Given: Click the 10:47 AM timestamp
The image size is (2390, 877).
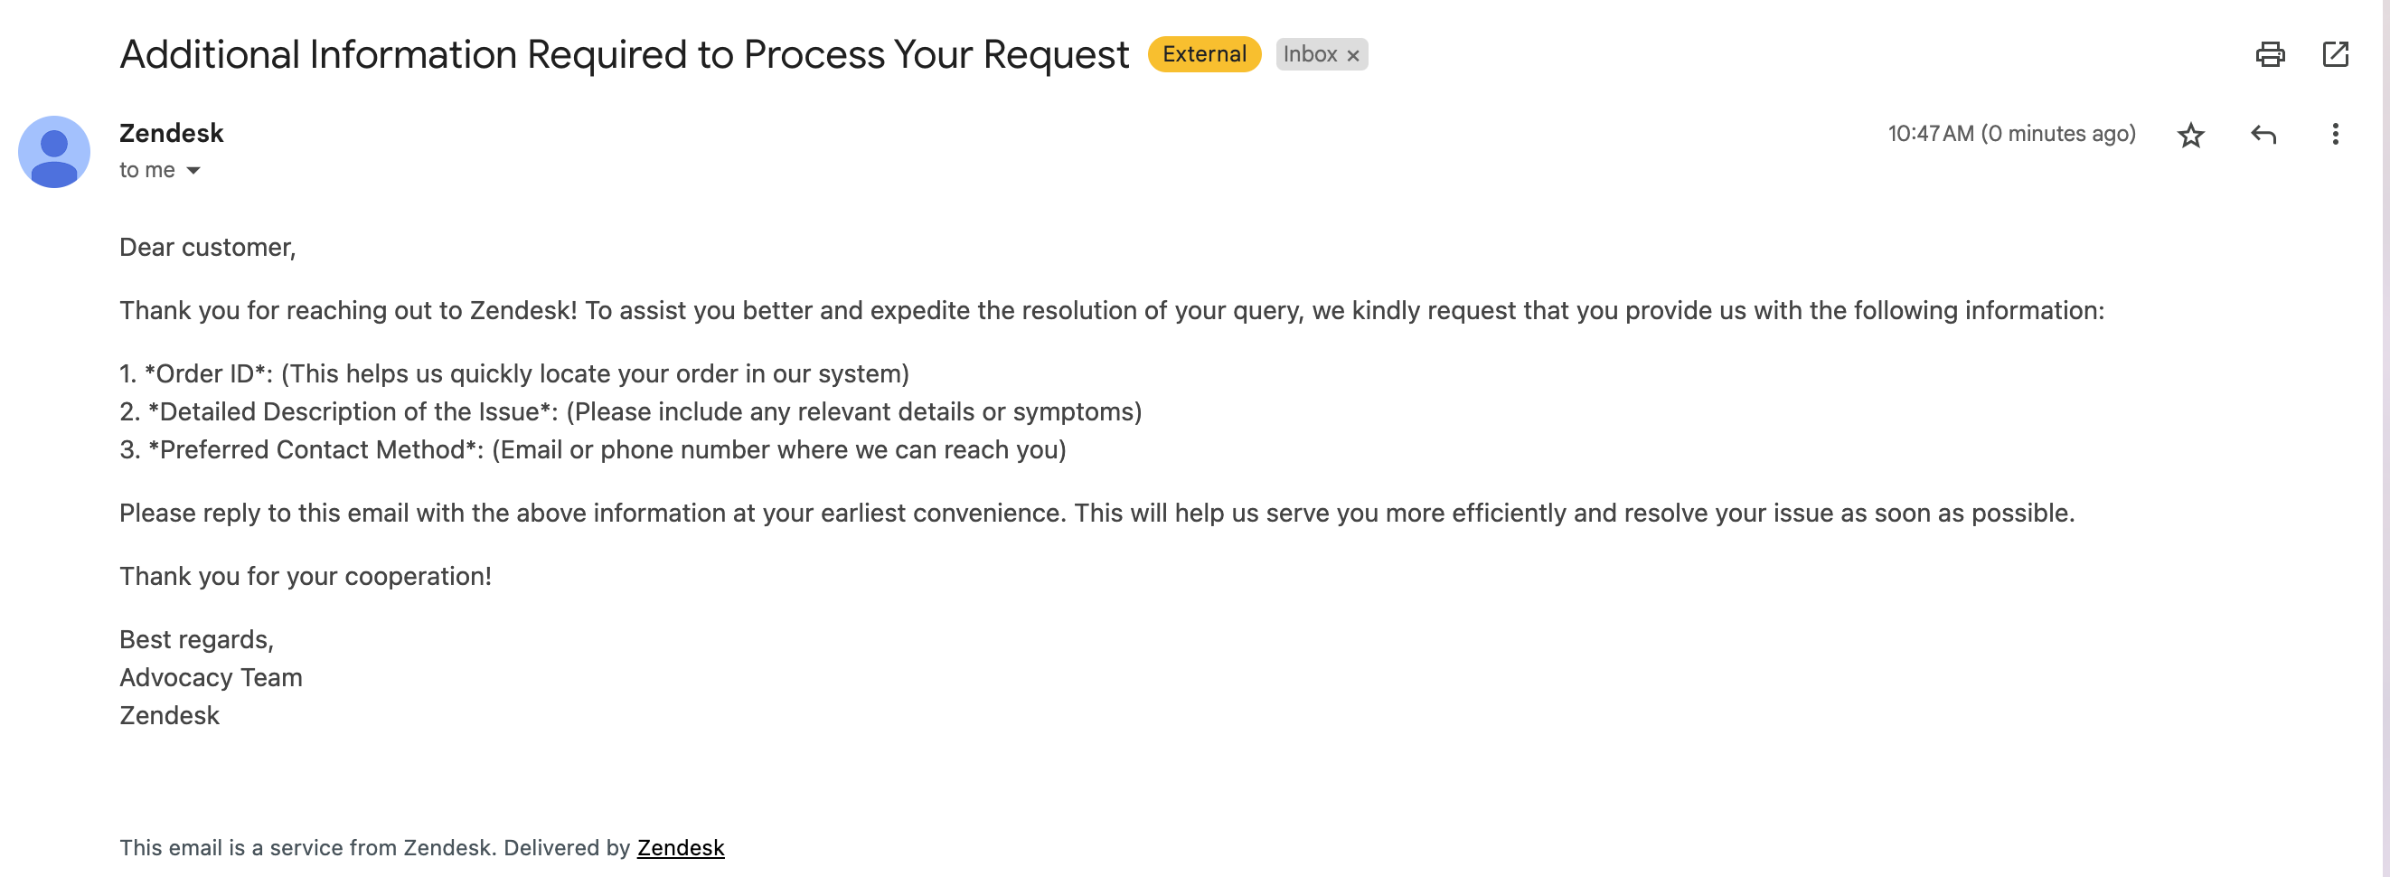Looking at the screenshot, I should pyautogui.click(x=2010, y=134).
